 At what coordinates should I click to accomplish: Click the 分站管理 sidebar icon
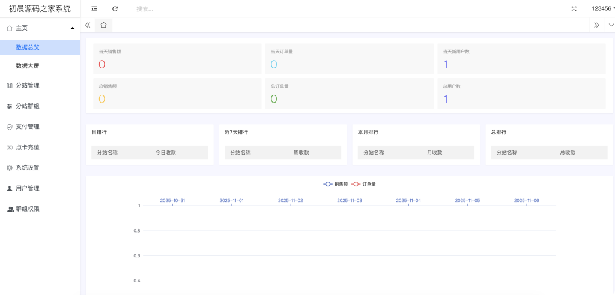(x=10, y=86)
